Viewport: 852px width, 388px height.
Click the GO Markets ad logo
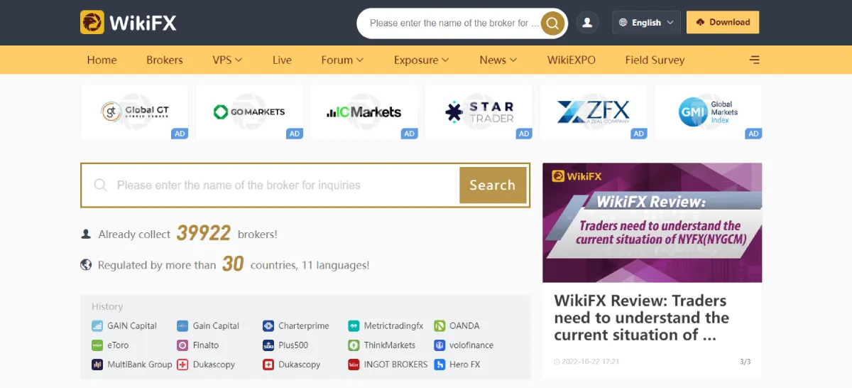pos(249,112)
